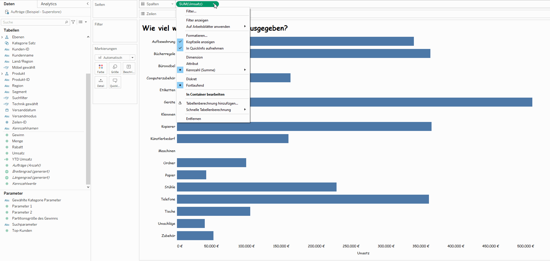Open the SUM(Umsatz) pill dropdown arrow
Viewport: 550px width, 261px height.
click(214, 4)
